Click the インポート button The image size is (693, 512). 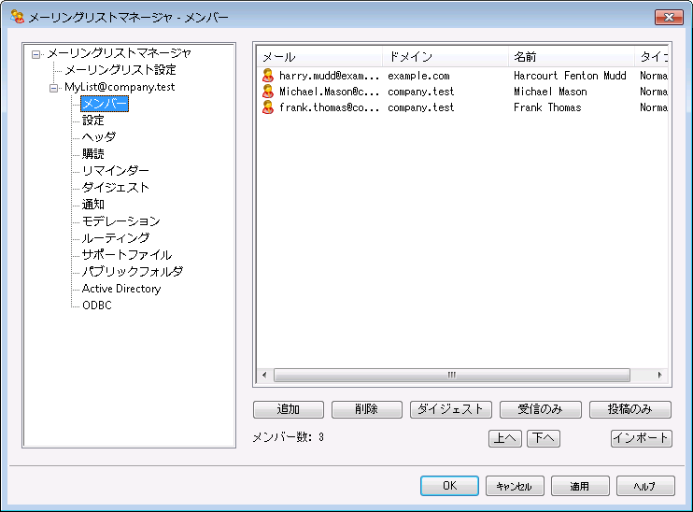(x=641, y=438)
